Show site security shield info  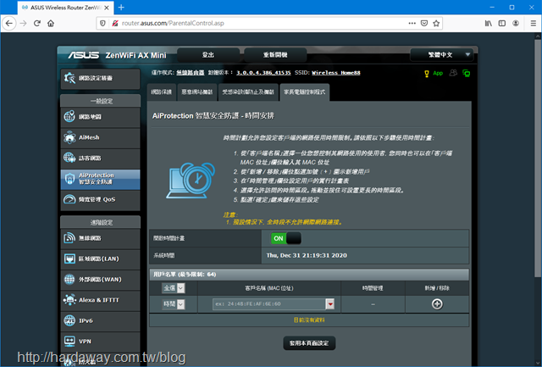[x=102, y=23]
